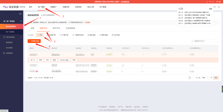
Task: Open the [05-29] 618 announcement
Action: point(195,20)
